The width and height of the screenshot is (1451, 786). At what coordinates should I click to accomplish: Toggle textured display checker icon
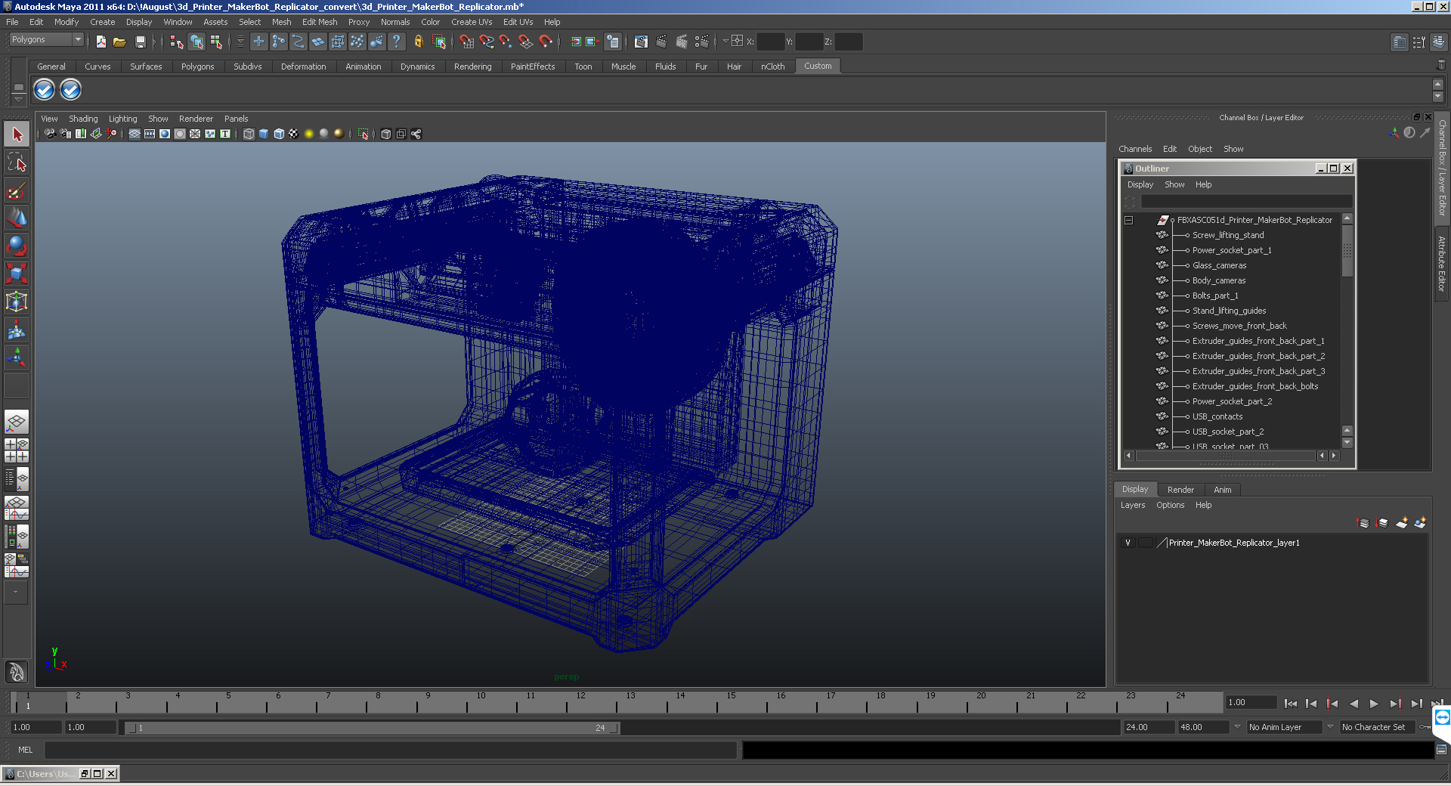(x=294, y=134)
